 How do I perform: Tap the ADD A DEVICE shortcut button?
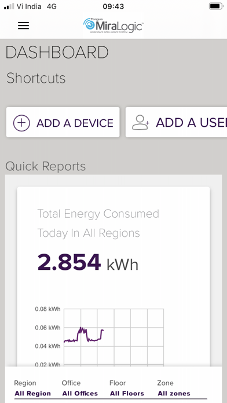pyautogui.click(x=63, y=122)
